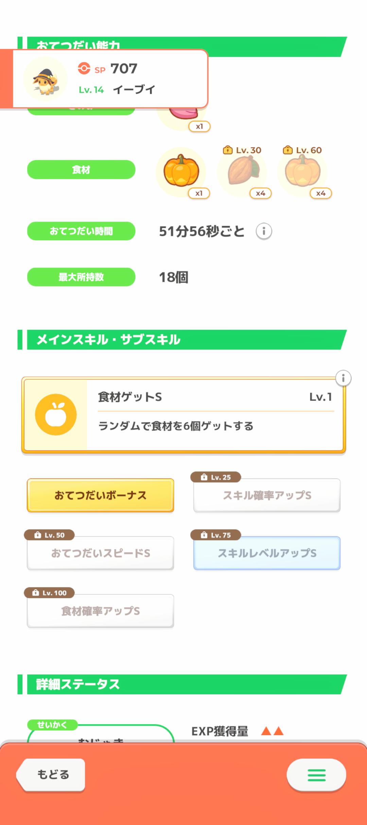Tap the unlocked pumpkin ingredient icon

181,171
